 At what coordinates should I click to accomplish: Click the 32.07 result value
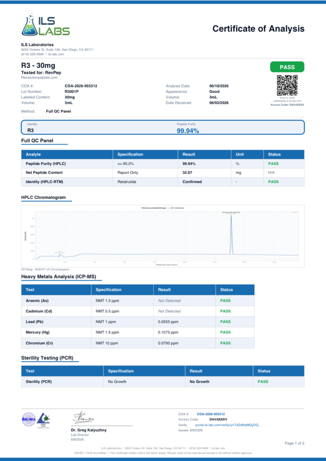point(188,173)
